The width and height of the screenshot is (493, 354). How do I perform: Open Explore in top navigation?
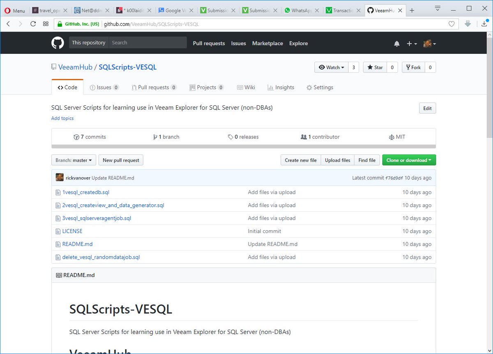(x=298, y=43)
